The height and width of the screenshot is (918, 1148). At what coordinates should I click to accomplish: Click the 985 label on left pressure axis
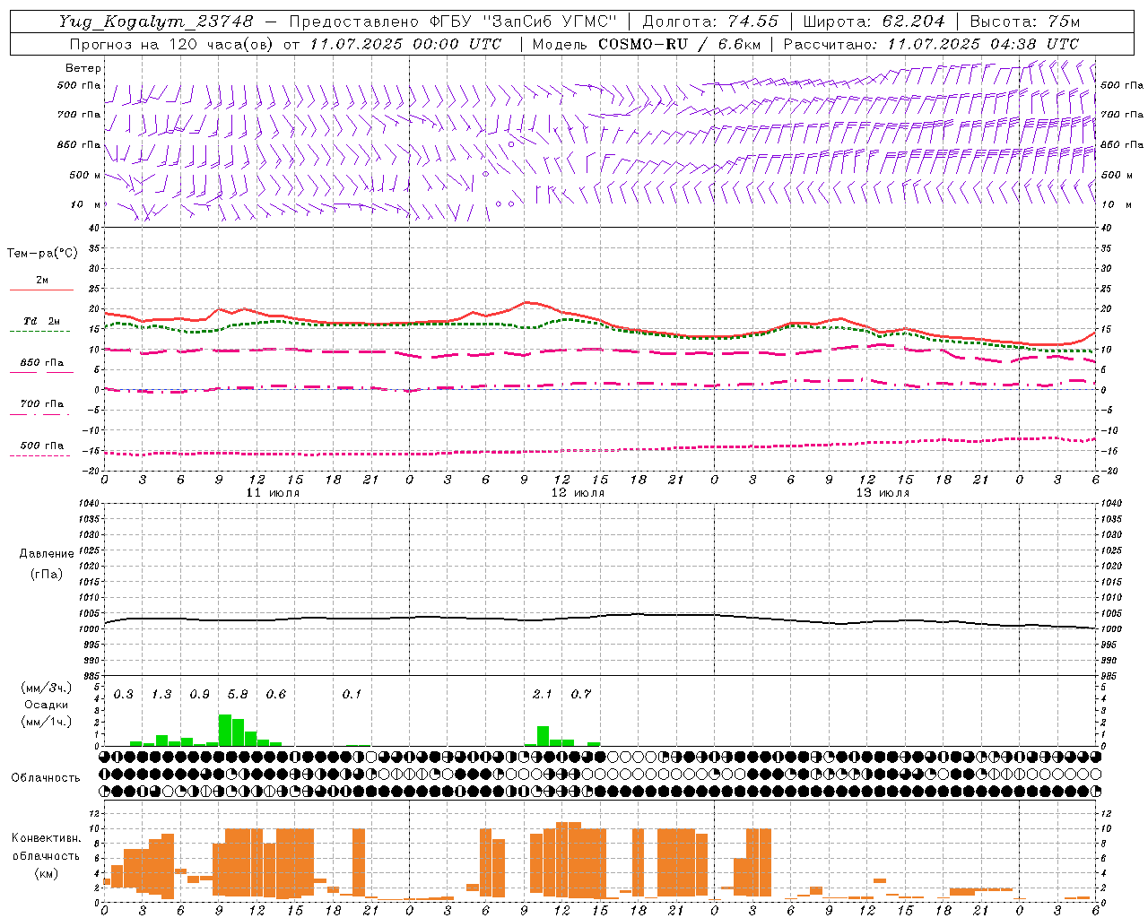(x=90, y=676)
